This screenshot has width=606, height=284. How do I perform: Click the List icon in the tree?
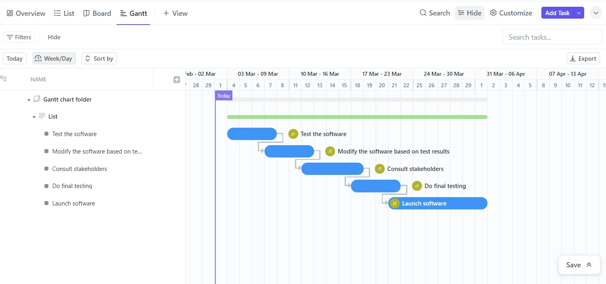[42, 116]
